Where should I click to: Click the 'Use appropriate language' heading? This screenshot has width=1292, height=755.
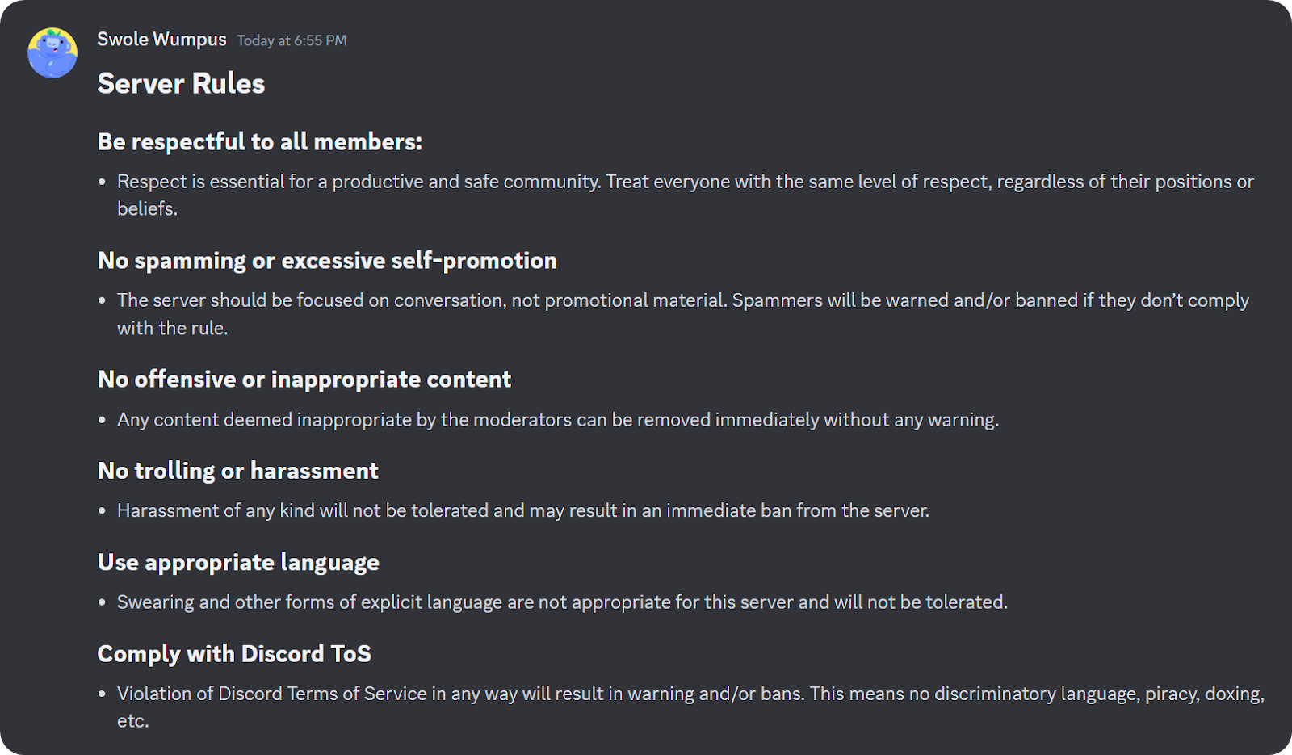click(x=238, y=562)
